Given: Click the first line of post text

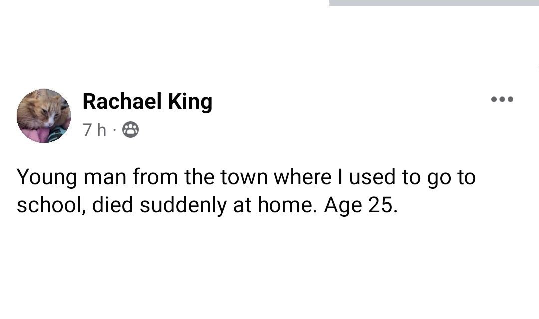Looking at the screenshot, I should click(x=246, y=177).
